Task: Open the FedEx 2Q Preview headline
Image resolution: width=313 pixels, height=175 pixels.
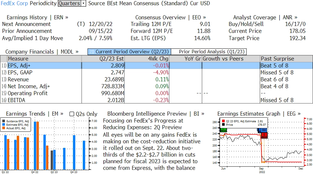Action: (x=143, y=124)
